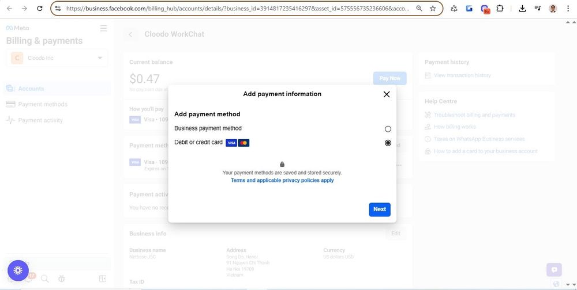Open the Accounts section in sidebar
The image size is (577, 290).
click(31, 89)
